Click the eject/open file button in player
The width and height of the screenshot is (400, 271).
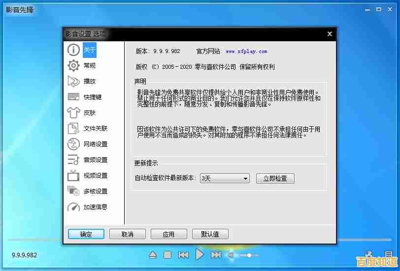153,255
